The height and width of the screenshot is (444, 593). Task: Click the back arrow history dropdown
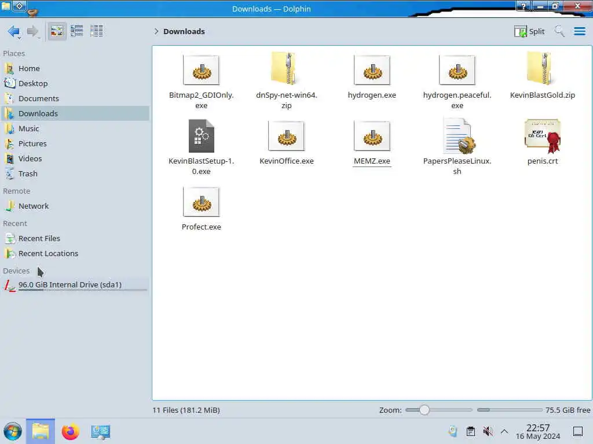click(x=19, y=38)
